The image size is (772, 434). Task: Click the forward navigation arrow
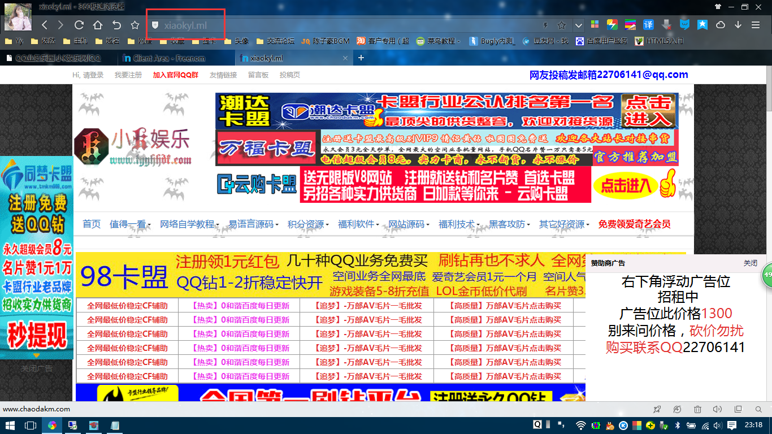(60, 25)
